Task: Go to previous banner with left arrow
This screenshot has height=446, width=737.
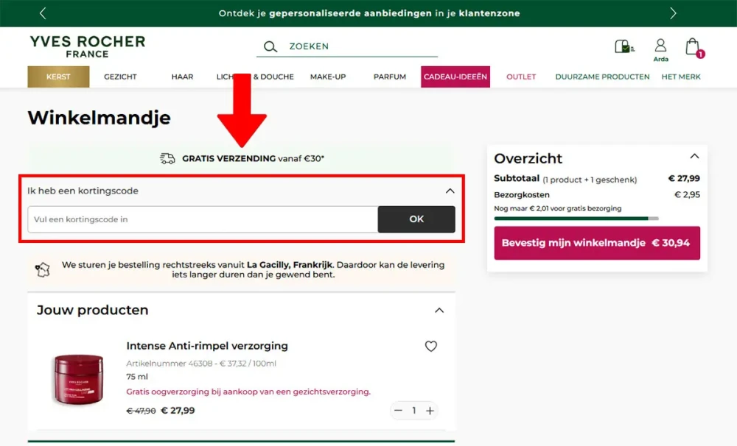Action: pyautogui.click(x=43, y=13)
